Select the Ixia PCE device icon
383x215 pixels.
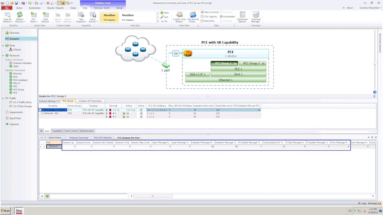click(x=188, y=54)
